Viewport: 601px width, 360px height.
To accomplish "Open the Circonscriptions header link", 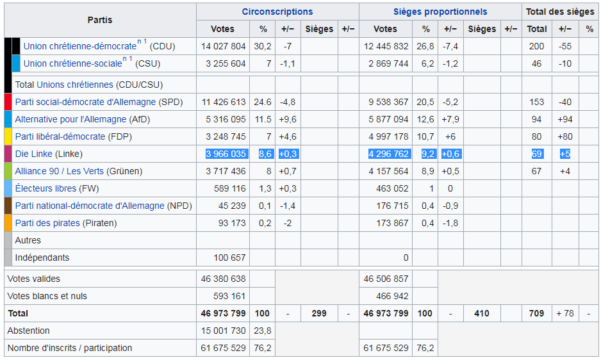I will [277, 12].
